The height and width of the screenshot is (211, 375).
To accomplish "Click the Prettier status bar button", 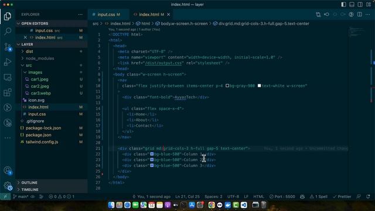I will [342, 197].
